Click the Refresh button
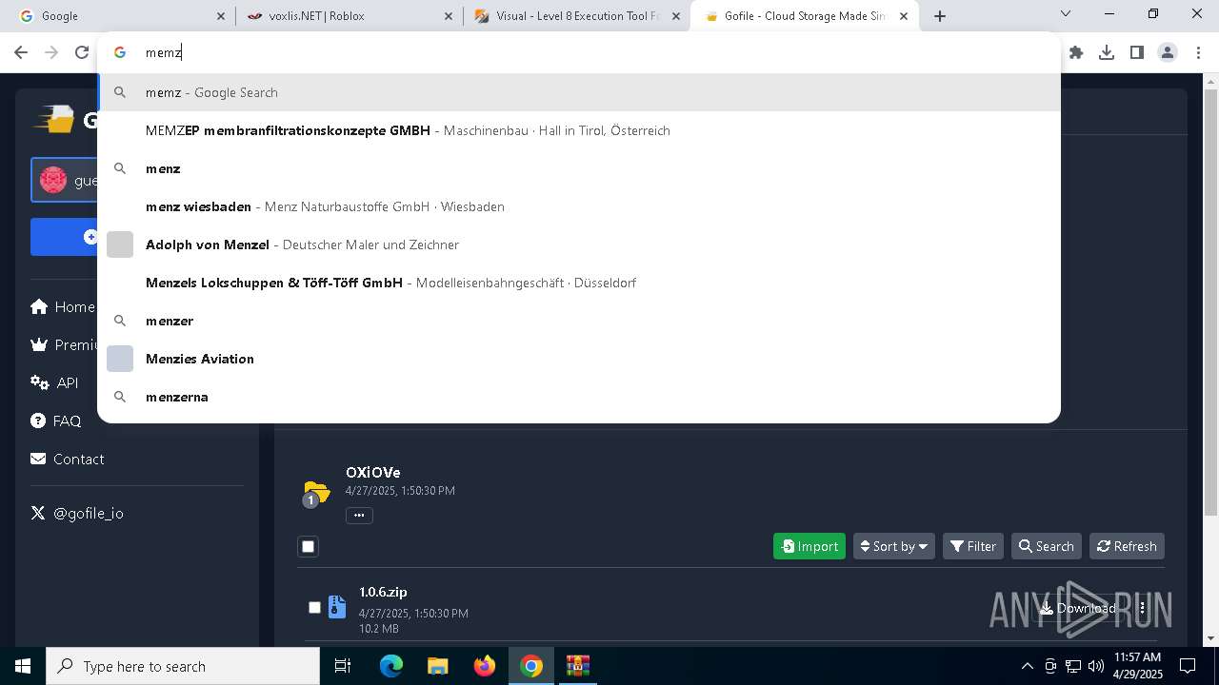The width and height of the screenshot is (1219, 685). 1127,546
